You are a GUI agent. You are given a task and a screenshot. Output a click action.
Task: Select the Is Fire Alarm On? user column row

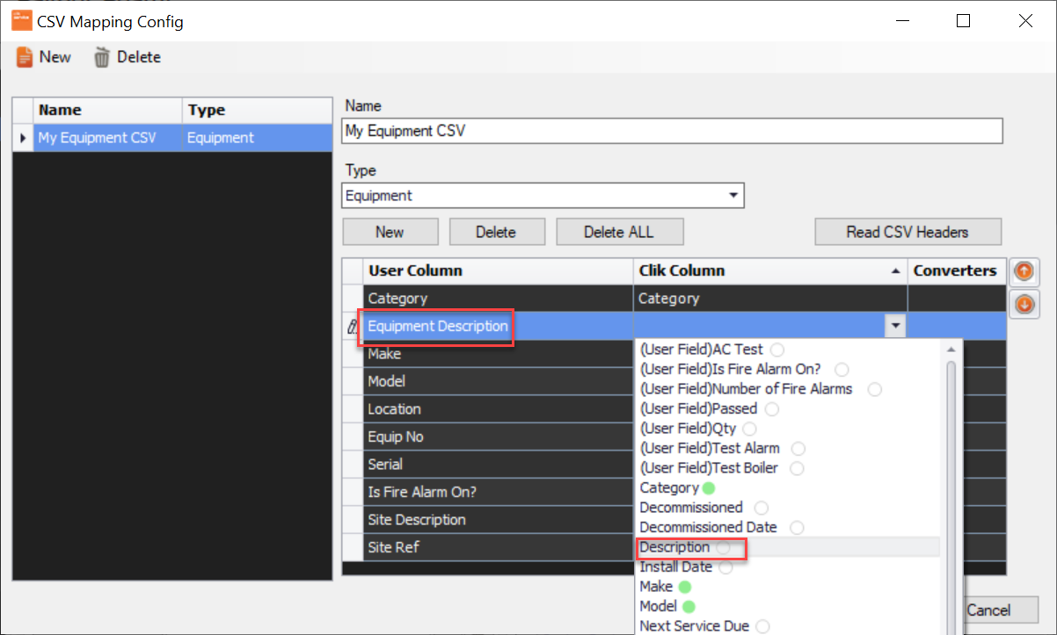498,492
